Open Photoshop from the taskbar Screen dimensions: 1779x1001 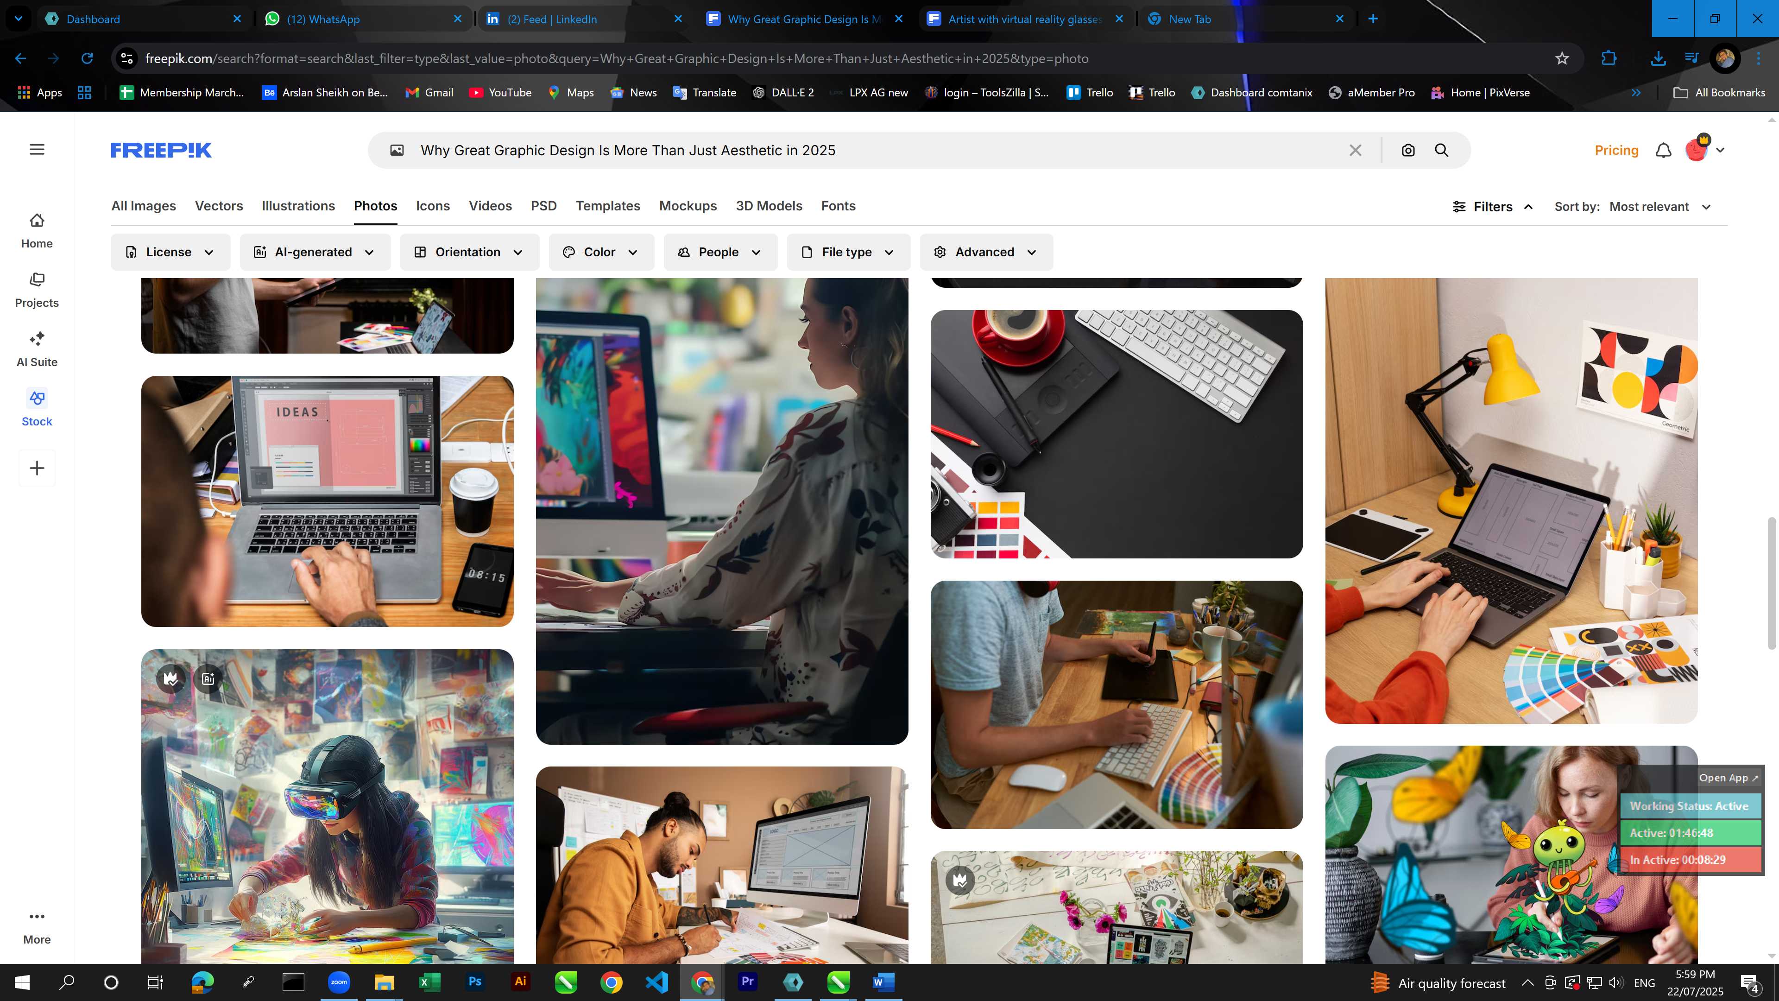(x=474, y=982)
